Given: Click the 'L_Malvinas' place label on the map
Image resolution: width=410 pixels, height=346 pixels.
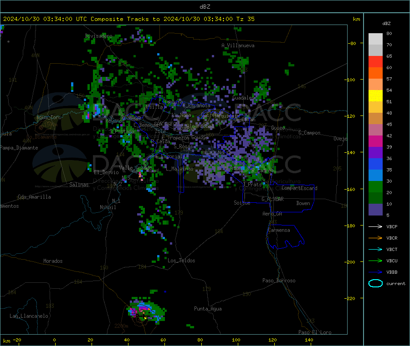Looking at the screenshot, I should [x=179, y=169].
